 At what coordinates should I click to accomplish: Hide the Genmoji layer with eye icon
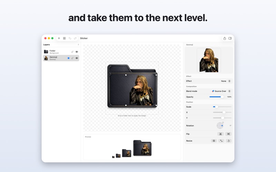77,58
